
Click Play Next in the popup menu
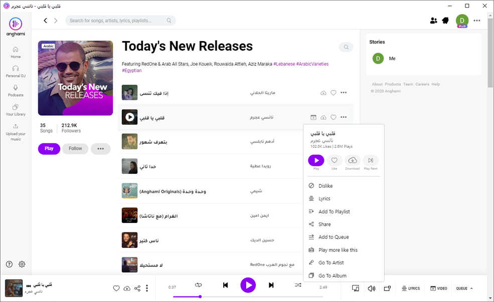click(371, 160)
